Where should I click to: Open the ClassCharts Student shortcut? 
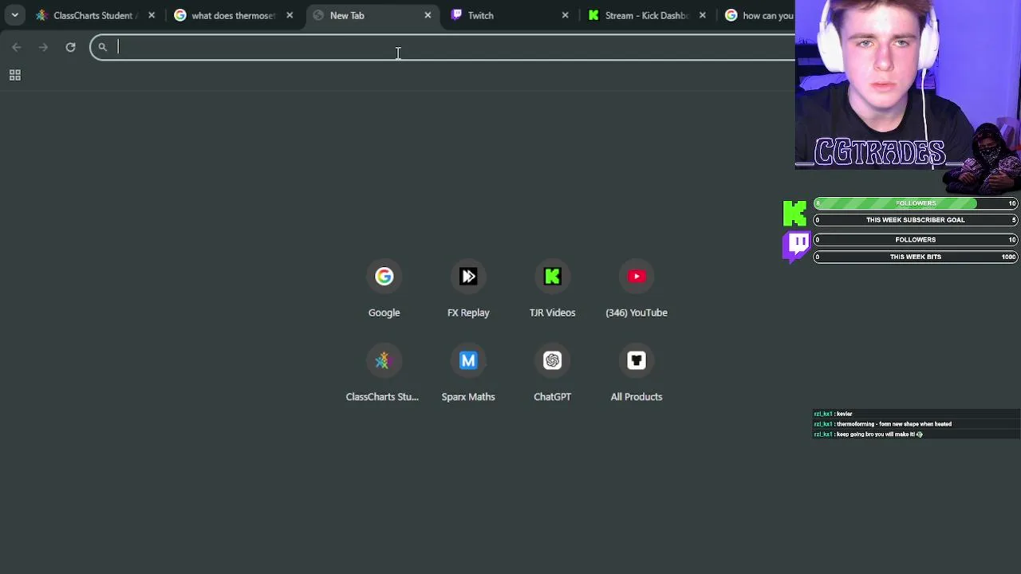[x=382, y=373]
